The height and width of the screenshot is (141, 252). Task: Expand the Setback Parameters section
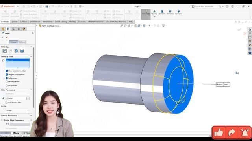point(31,116)
